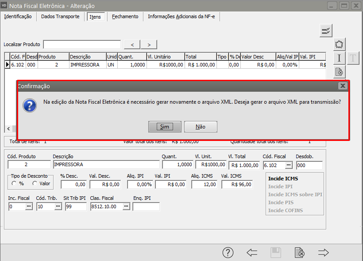
Task: Go back using the left arrow icon
Action: [x=252, y=253]
